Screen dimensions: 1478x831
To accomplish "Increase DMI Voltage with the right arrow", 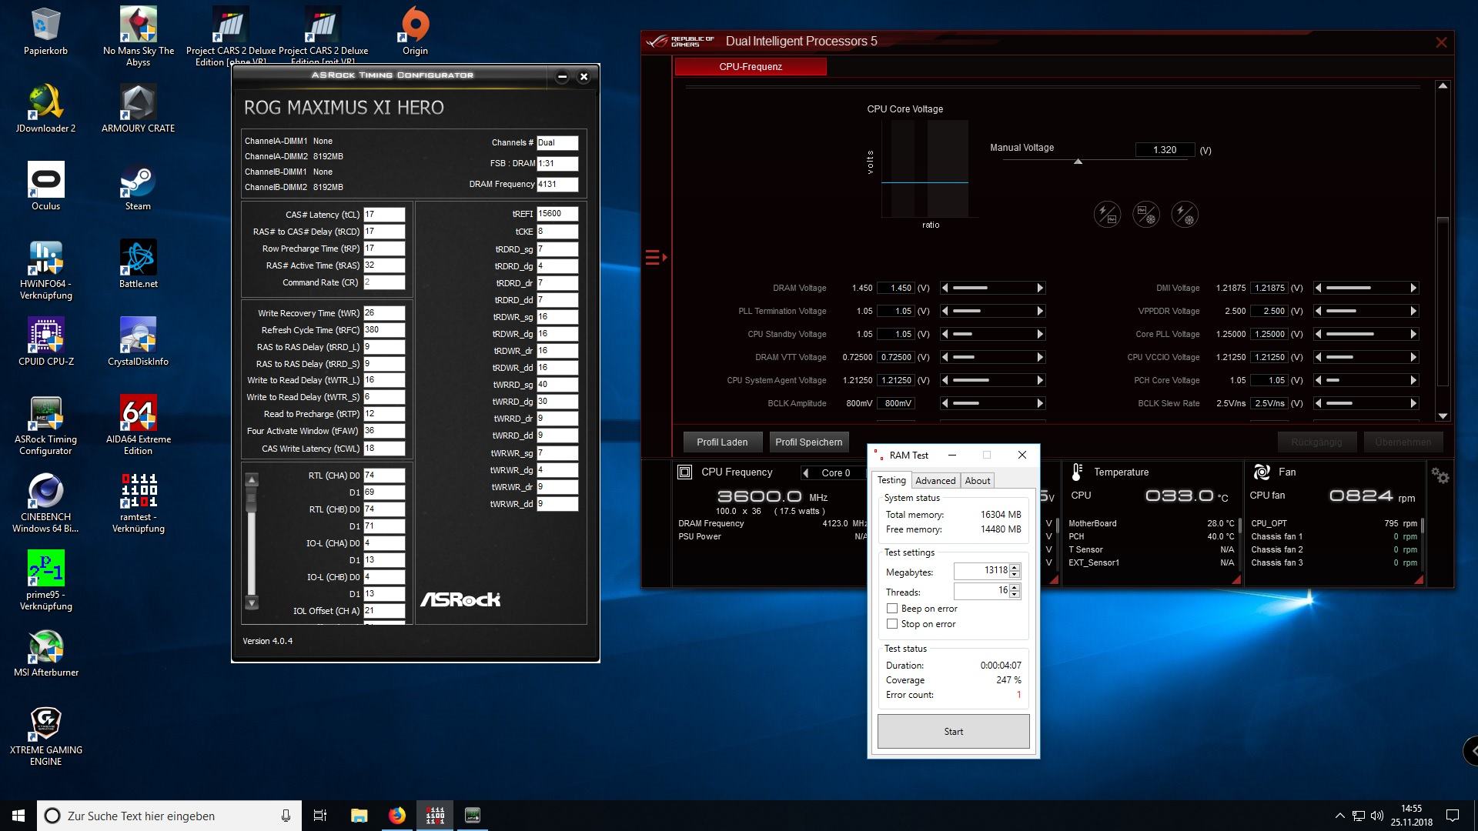I will pos(1413,288).
